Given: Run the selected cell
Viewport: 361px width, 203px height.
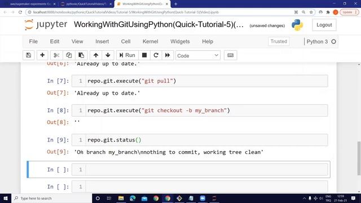Looking at the screenshot, I should coord(127,55).
